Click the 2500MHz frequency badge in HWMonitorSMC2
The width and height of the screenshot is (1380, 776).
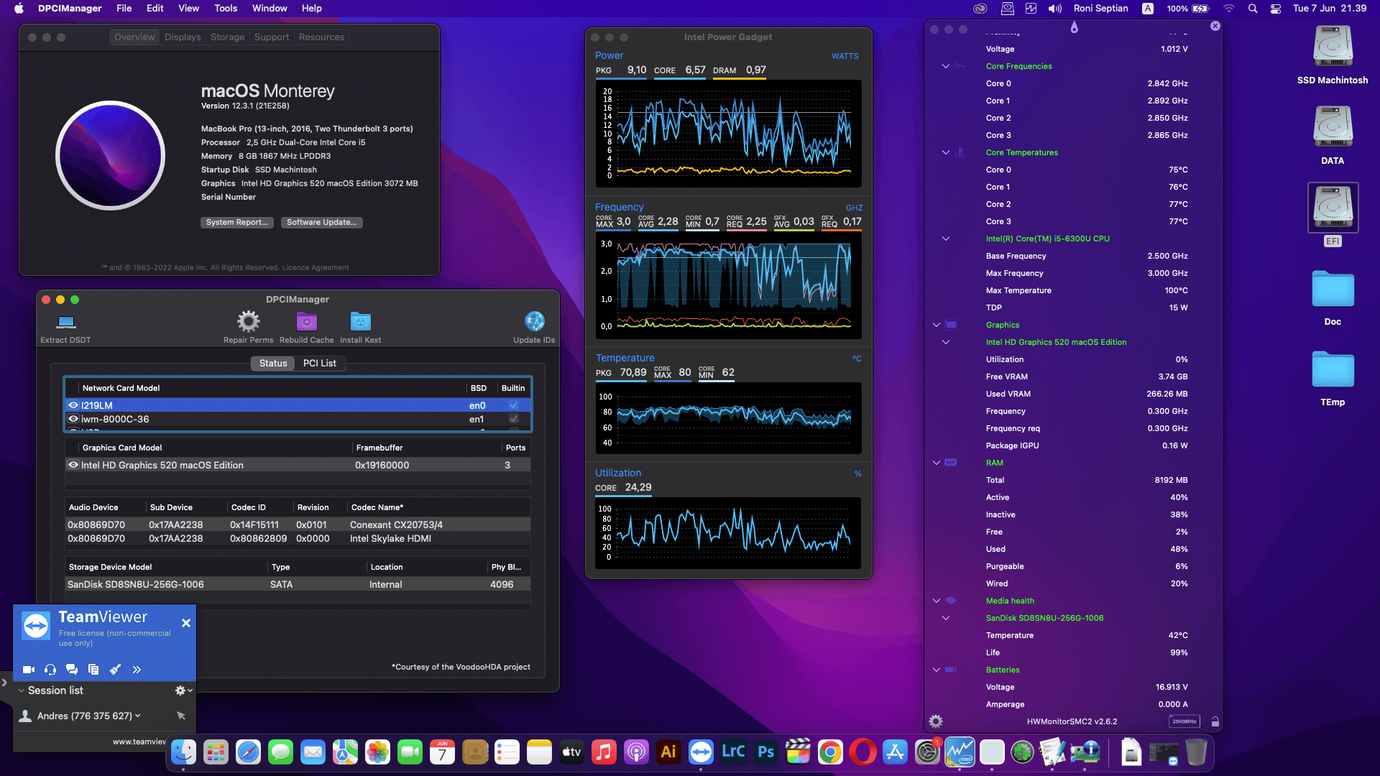(x=1184, y=721)
